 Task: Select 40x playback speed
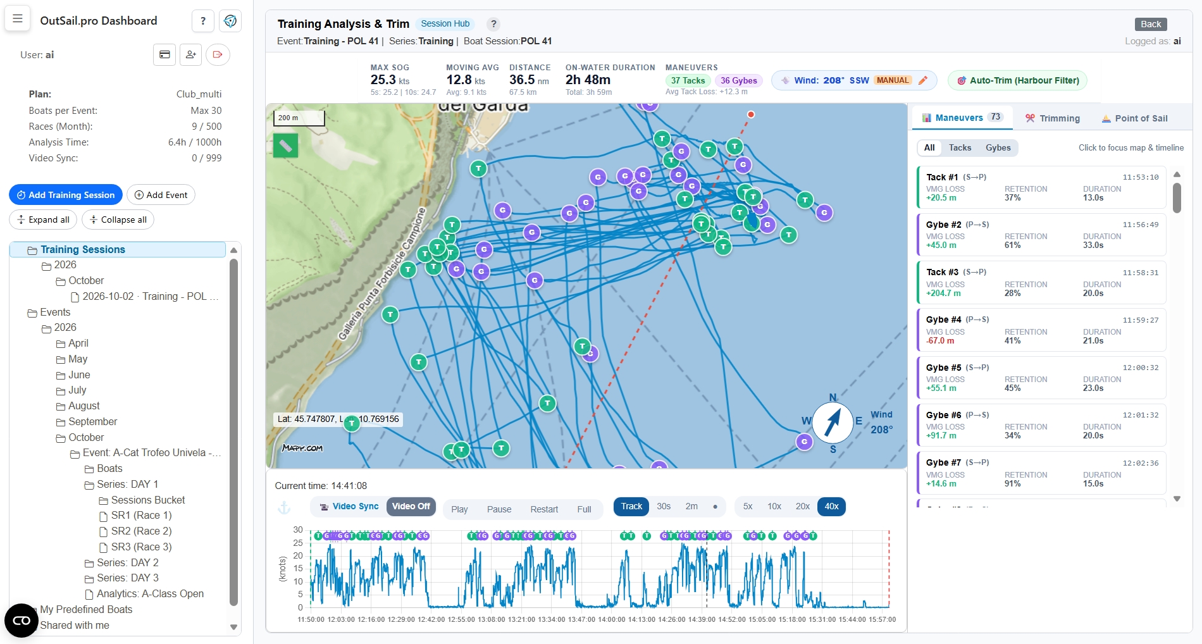point(831,507)
